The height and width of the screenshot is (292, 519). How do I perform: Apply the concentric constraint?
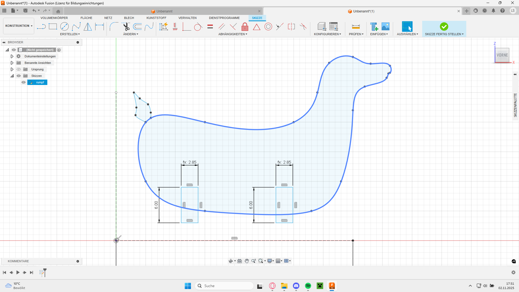(268, 27)
